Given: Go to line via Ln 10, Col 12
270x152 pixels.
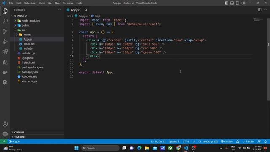Looking at the screenshot, I should [158, 141].
